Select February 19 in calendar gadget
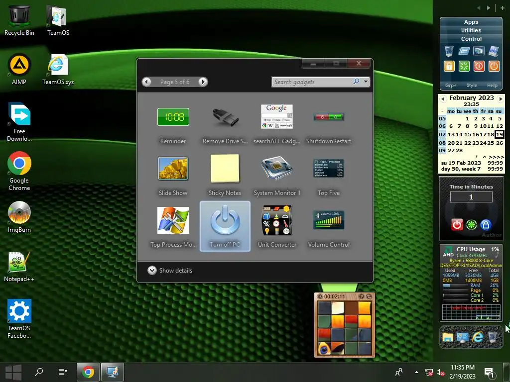Screen dimensions: 510x382 500,134
